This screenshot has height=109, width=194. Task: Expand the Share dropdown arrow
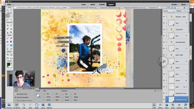tap(188, 5)
